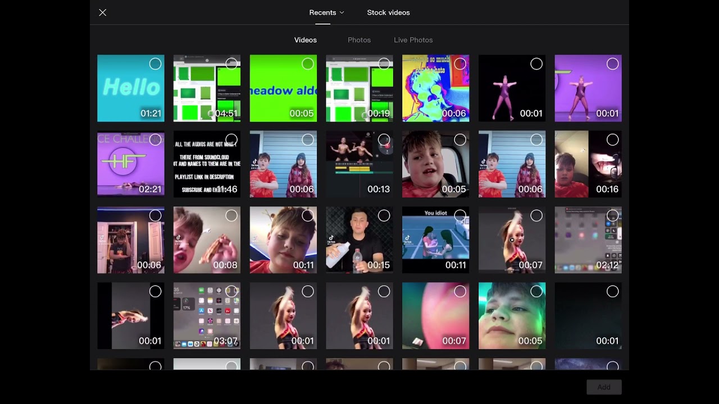
Task: Expand the Recents album dropdown
Action: [x=326, y=12]
